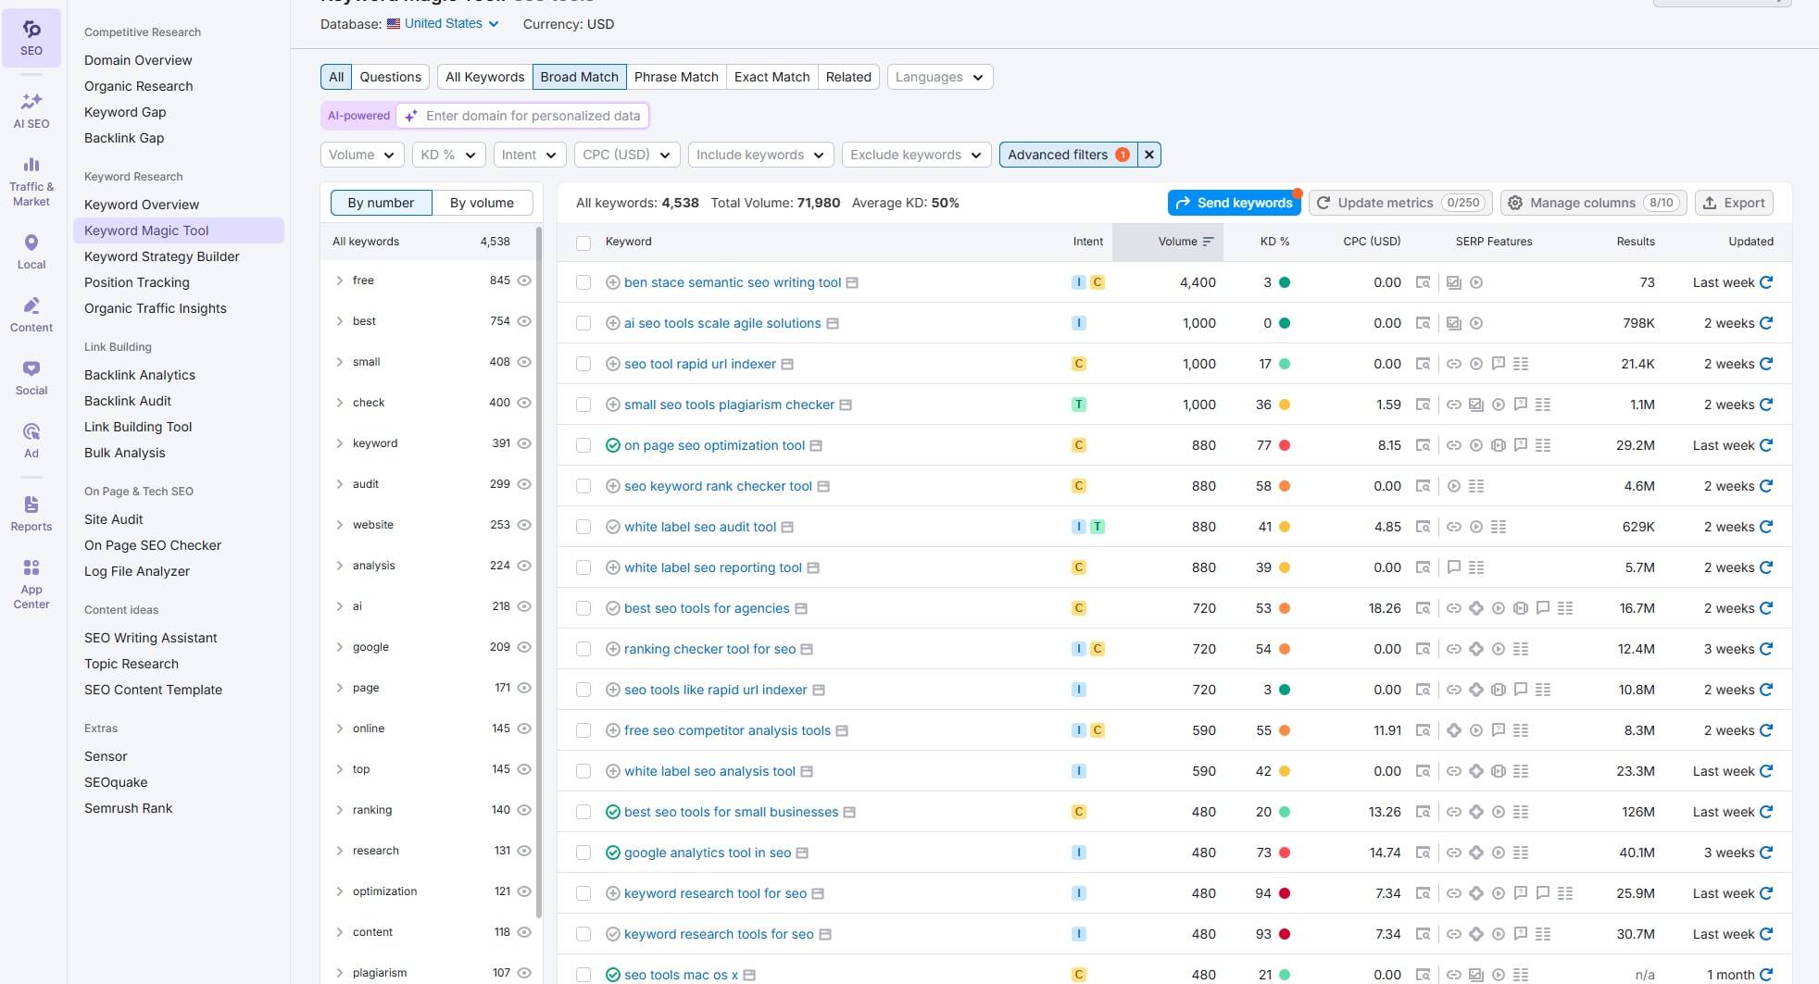Click the Social icon in the left rail
The height and width of the screenshot is (984, 1819).
(31, 368)
